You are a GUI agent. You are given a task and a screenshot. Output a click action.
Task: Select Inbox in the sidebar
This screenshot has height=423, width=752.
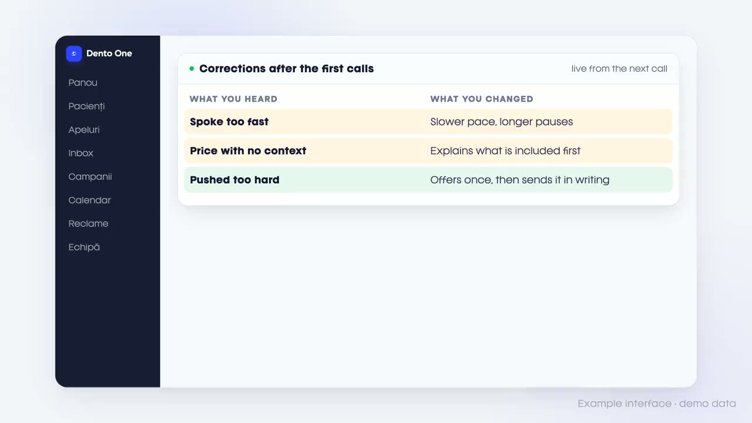tap(81, 153)
